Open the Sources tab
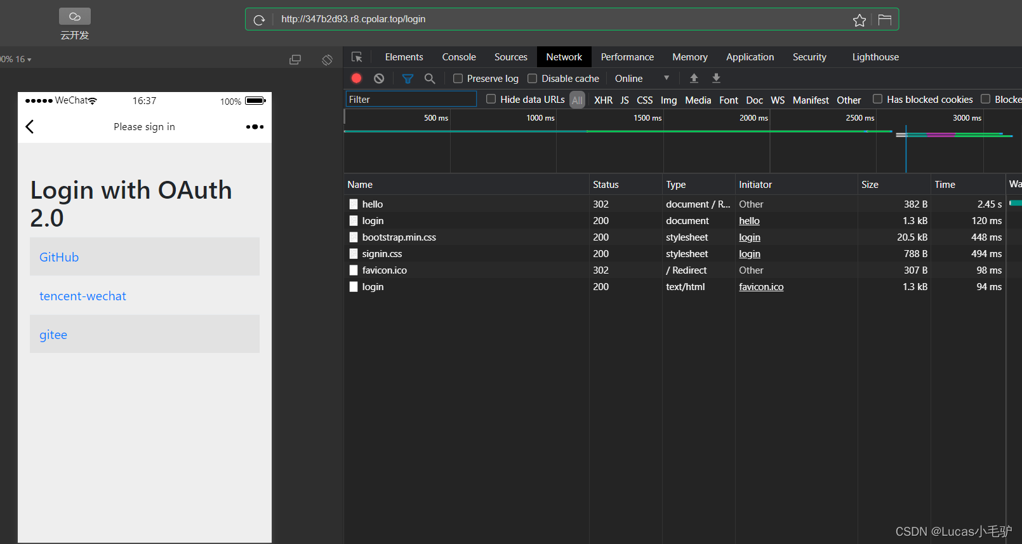The height and width of the screenshot is (544, 1022). (x=511, y=57)
